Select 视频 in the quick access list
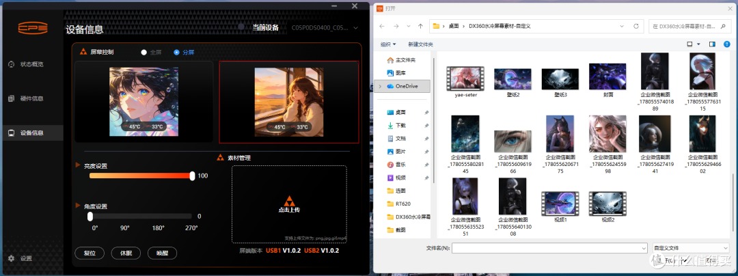The width and height of the screenshot is (738, 276). click(400, 178)
